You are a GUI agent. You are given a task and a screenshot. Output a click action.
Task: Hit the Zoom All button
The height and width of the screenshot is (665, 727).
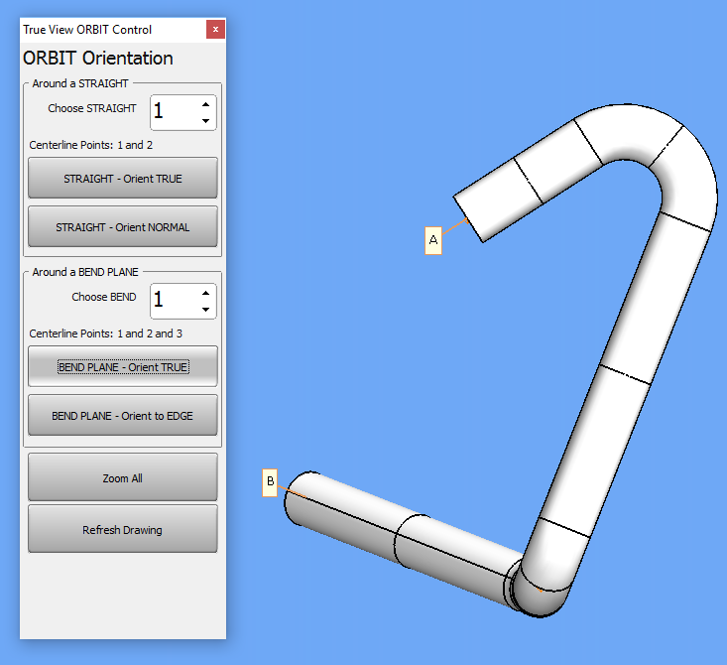click(123, 478)
